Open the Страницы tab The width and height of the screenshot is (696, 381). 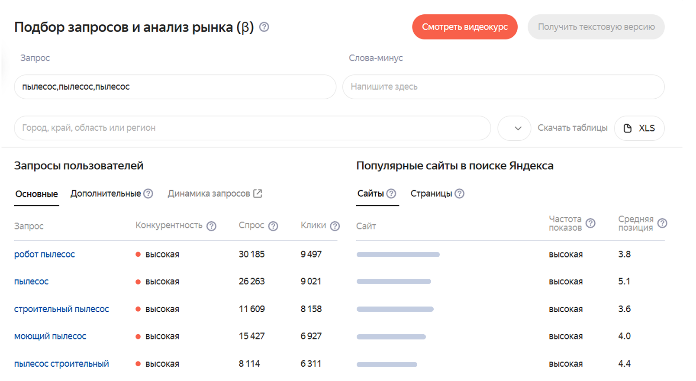[x=431, y=194]
